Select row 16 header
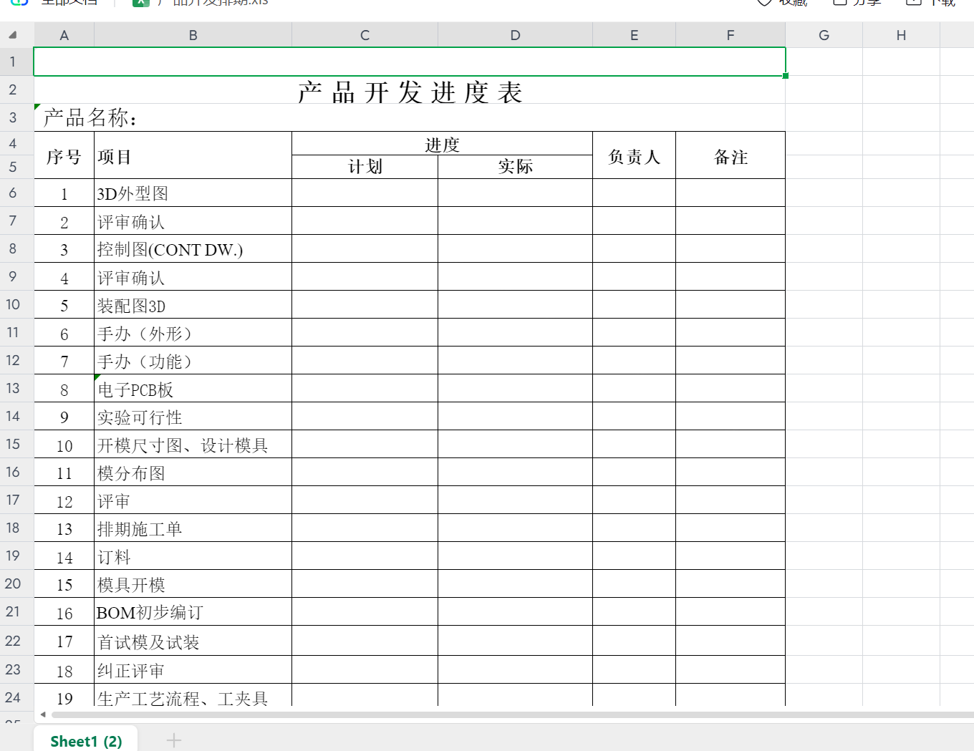 13,472
